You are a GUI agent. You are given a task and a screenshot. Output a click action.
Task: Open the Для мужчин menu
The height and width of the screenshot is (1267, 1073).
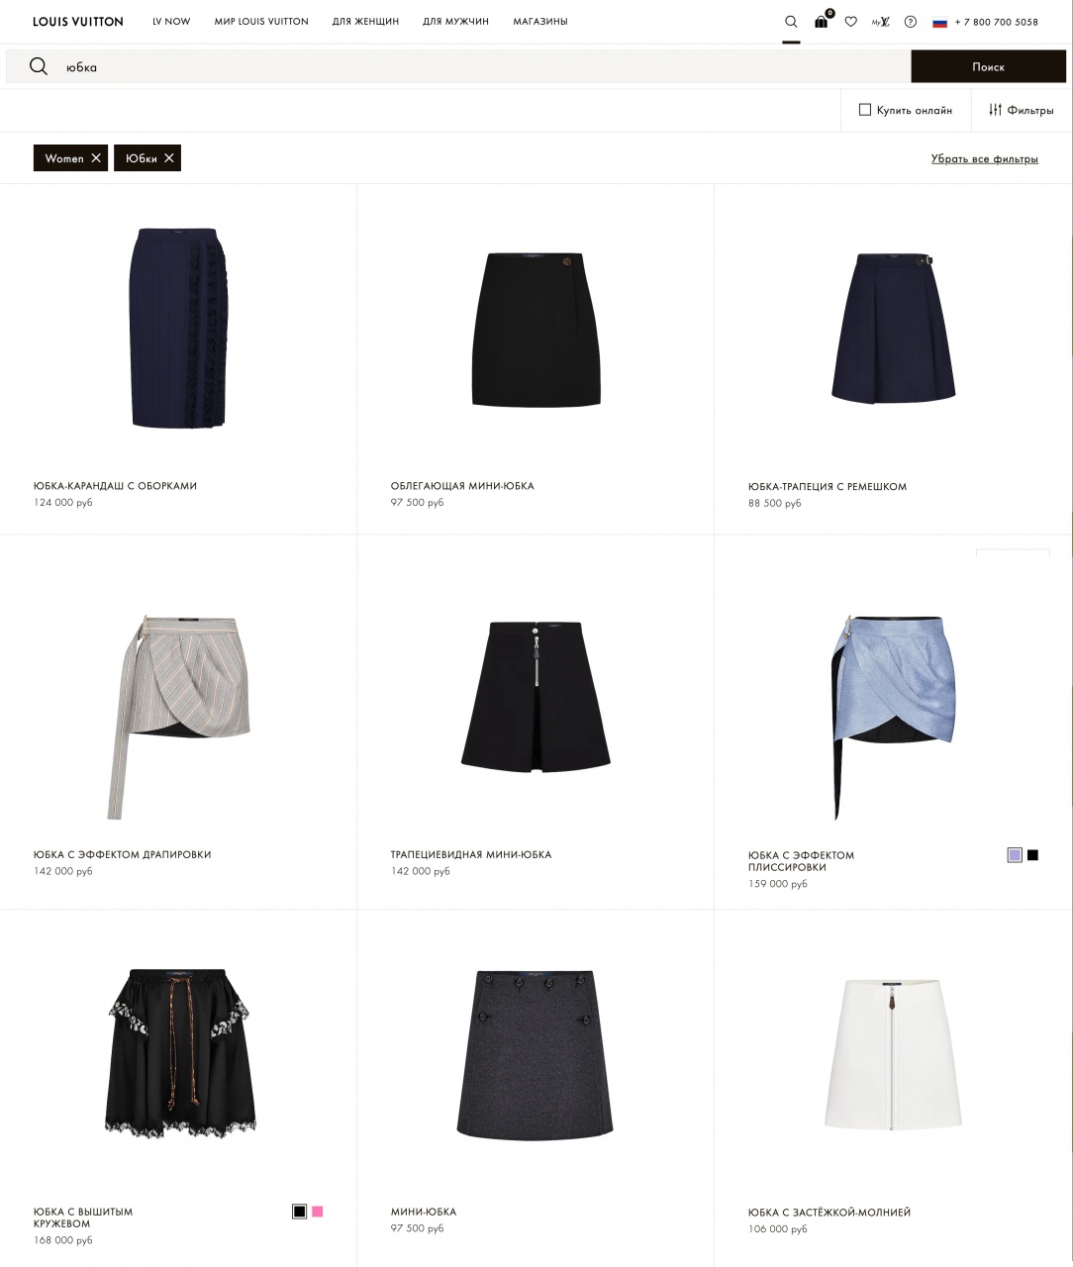tap(455, 22)
